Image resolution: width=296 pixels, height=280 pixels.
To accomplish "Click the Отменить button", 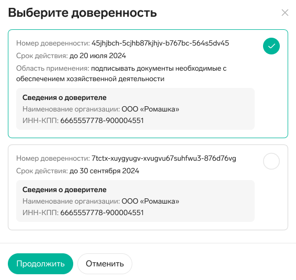I will pos(105,264).
